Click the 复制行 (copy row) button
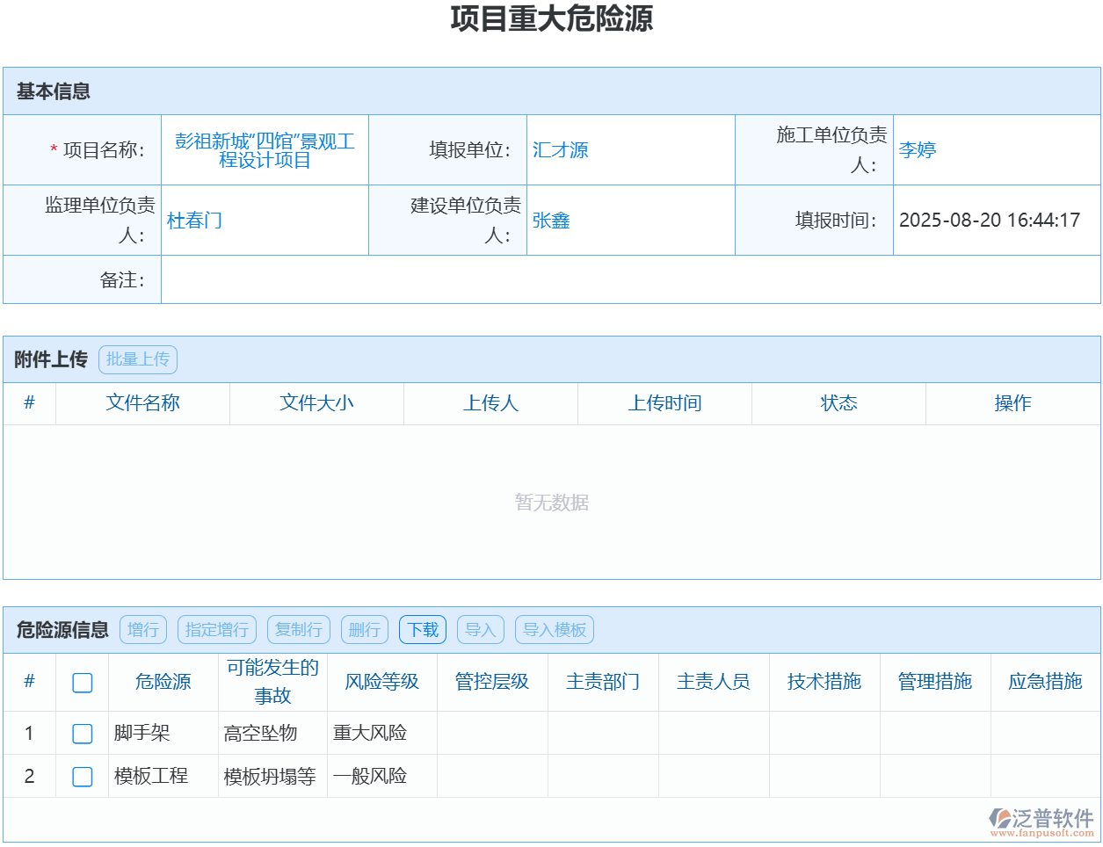 point(298,629)
